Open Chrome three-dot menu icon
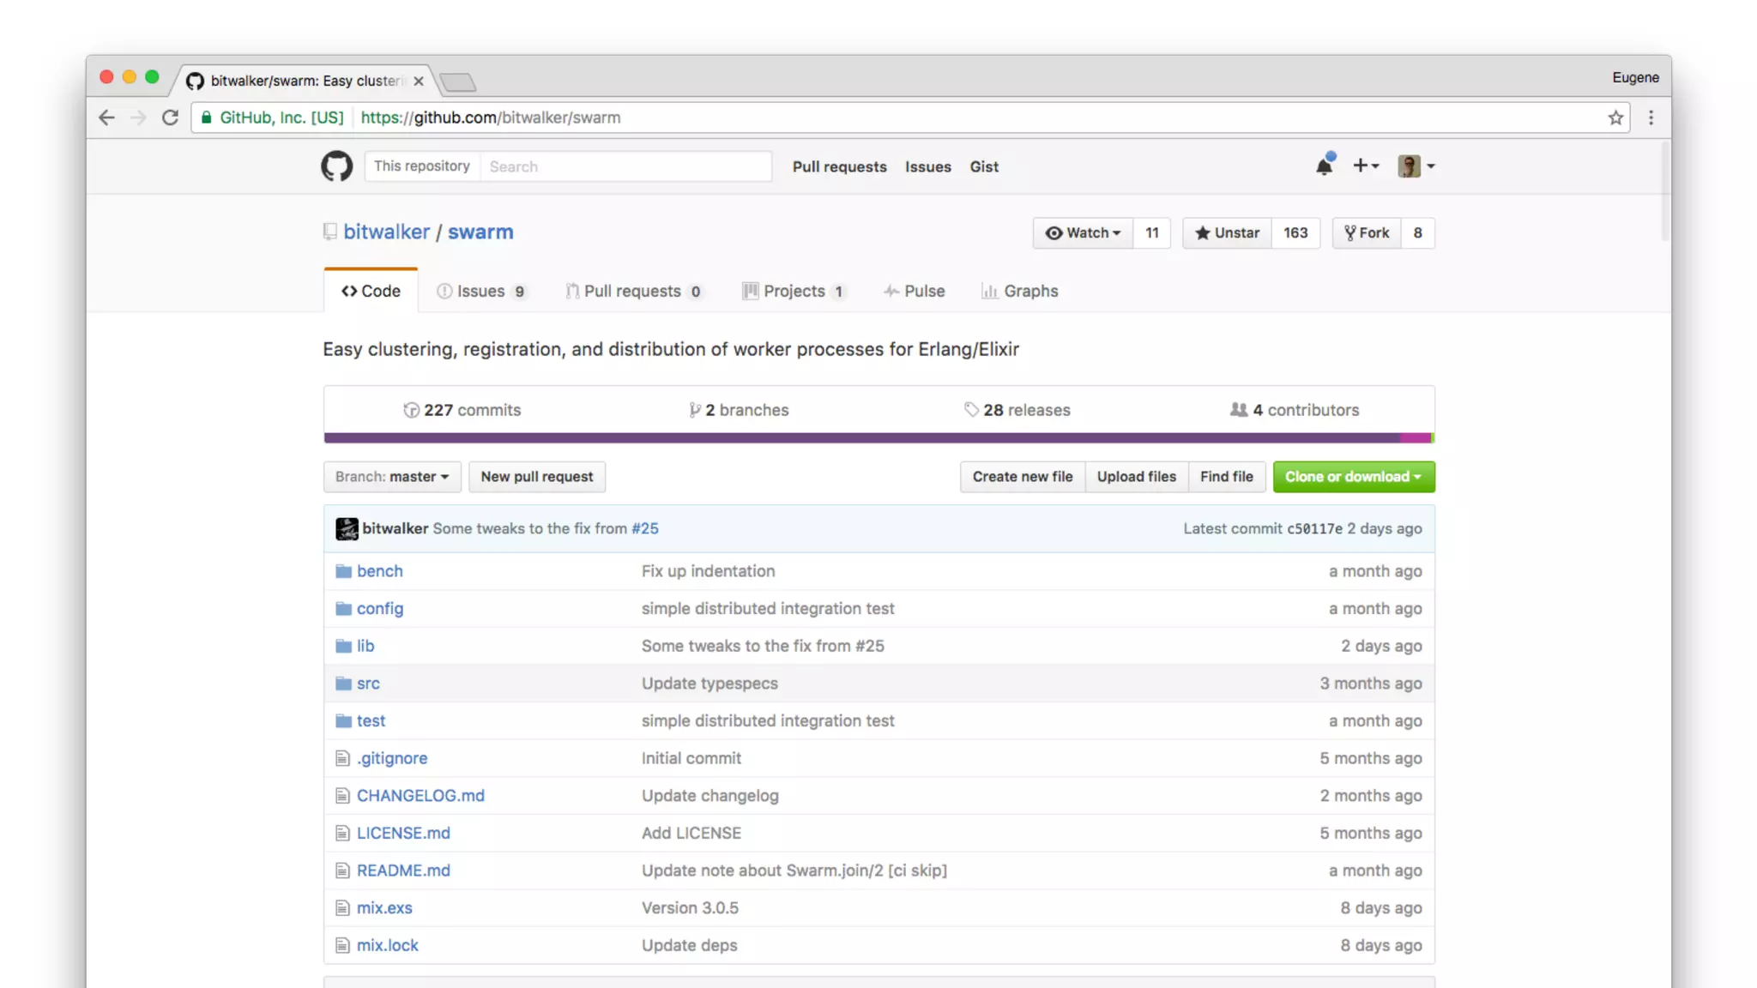 pyautogui.click(x=1651, y=117)
